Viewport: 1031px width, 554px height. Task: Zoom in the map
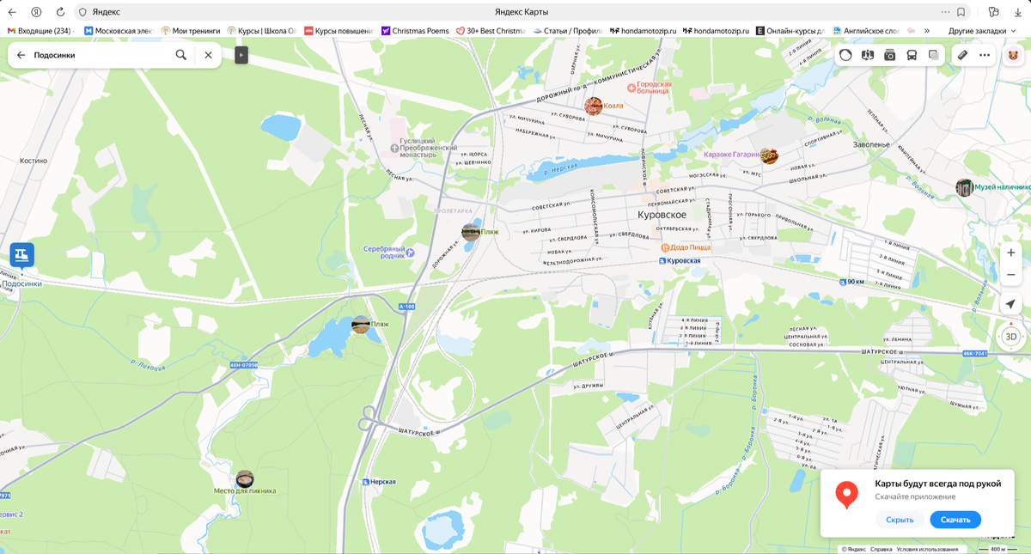[1011, 253]
